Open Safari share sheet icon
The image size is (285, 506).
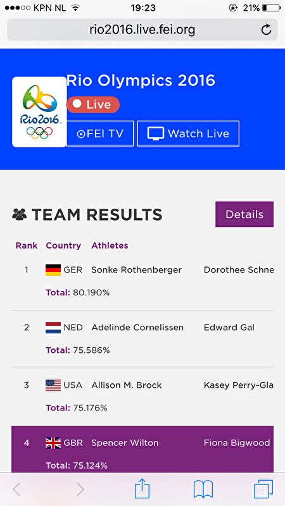pyautogui.click(x=142, y=488)
